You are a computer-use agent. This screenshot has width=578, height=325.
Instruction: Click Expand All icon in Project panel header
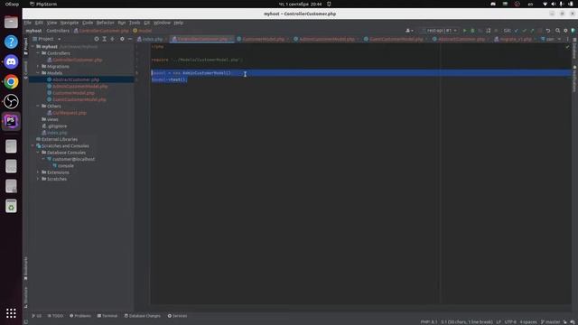[x=105, y=39]
